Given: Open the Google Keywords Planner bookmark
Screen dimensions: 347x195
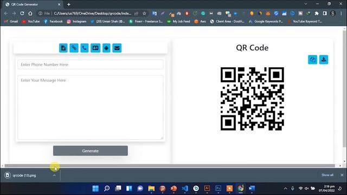Looking at the screenshot, I should 266,22.
